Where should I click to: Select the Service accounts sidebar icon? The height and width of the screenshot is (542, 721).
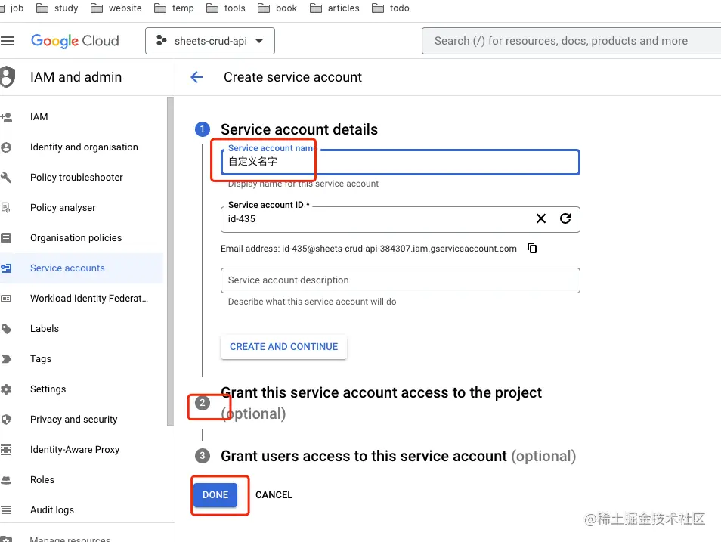(x=11, y=268)
